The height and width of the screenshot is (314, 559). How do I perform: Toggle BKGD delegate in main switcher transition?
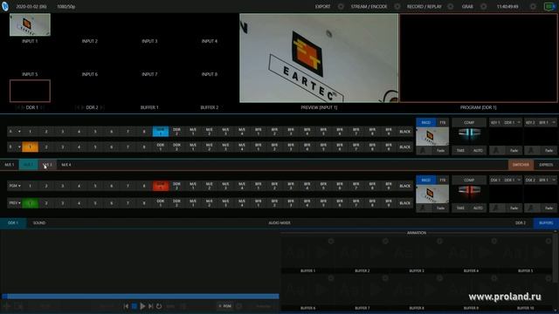[425, 181]
